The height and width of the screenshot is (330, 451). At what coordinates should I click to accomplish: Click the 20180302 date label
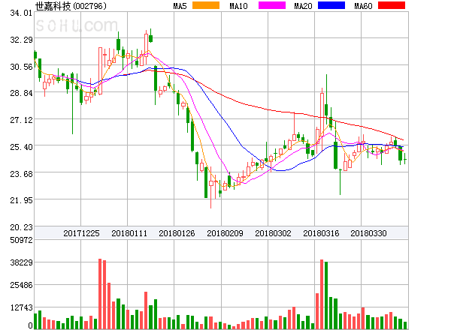[273, 233]
